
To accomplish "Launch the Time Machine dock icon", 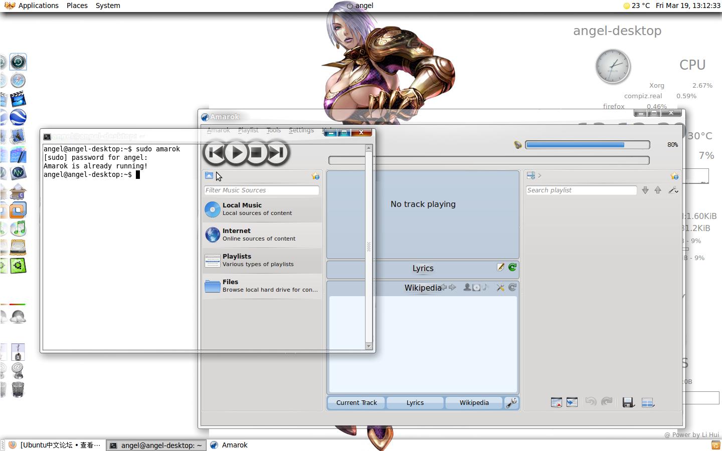I will pyautogui.click(x=18, y=62).
